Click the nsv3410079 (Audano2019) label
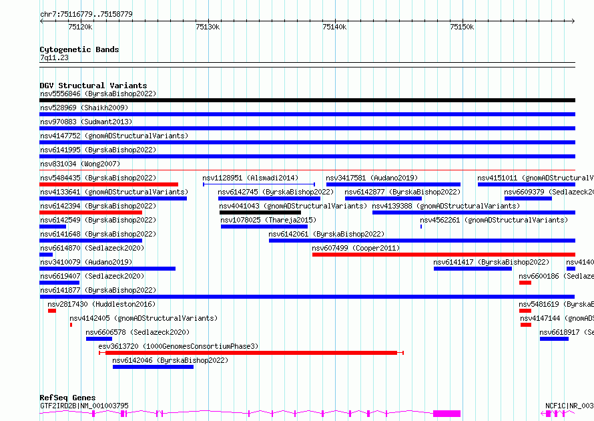This screenshot has width=594, height=421. (86, 262)
